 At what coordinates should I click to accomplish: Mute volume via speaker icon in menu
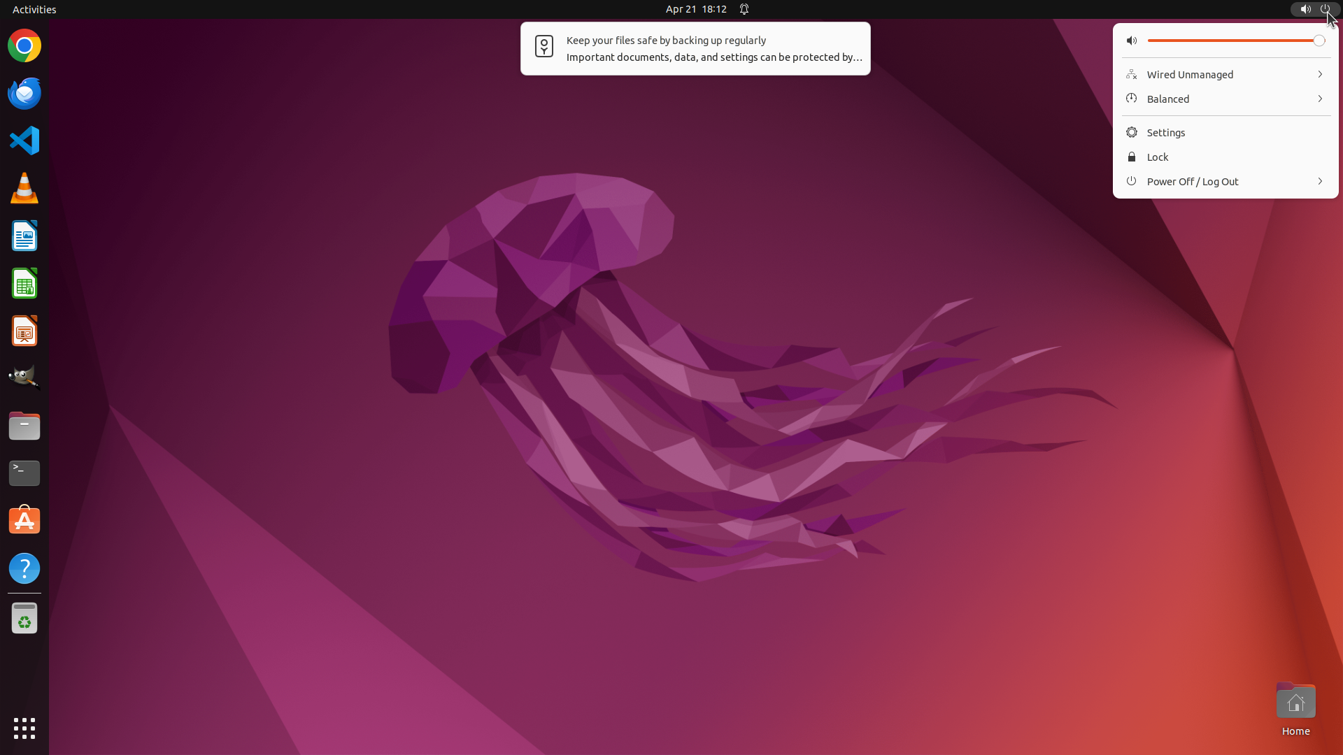(1132, 41)
